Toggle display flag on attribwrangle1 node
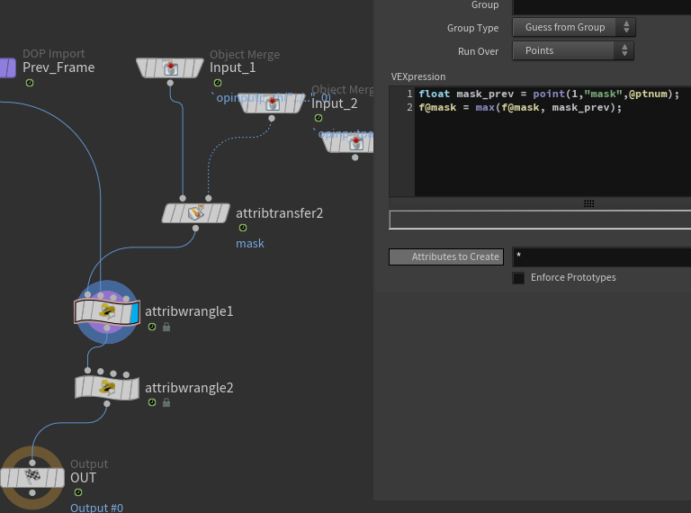The width and height of the screenshot is (691, 513). pos(135,312)
